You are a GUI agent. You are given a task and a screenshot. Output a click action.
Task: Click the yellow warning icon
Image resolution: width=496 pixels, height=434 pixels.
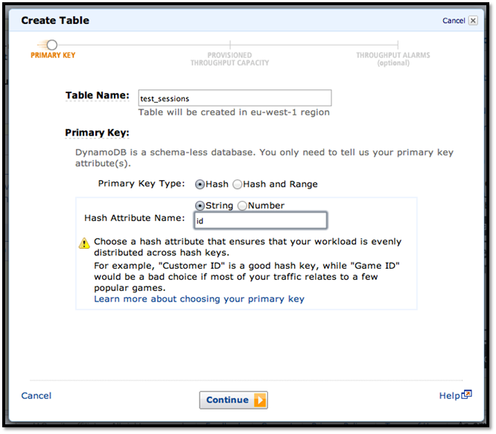(84, 243)
